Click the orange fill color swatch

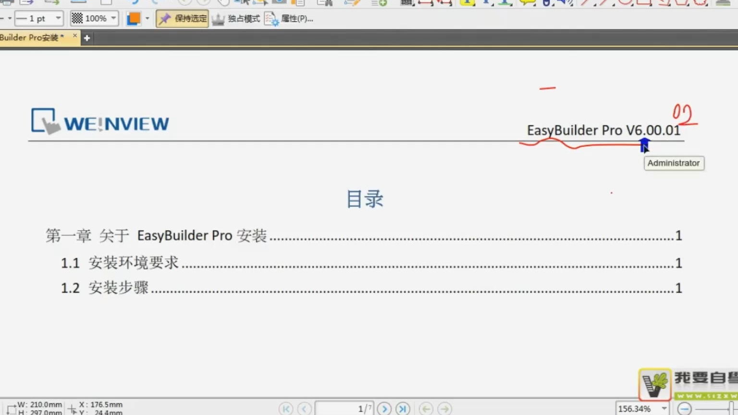click(x=134, y=19)
